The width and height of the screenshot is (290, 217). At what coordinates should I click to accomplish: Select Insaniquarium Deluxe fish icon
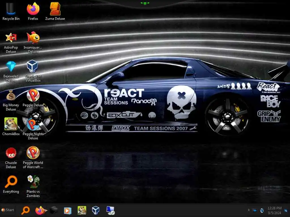pos(33,43)
